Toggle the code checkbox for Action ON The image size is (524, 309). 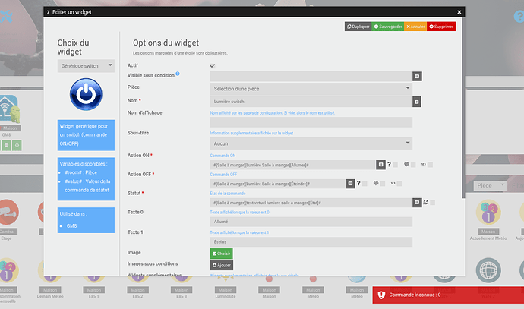430,165
